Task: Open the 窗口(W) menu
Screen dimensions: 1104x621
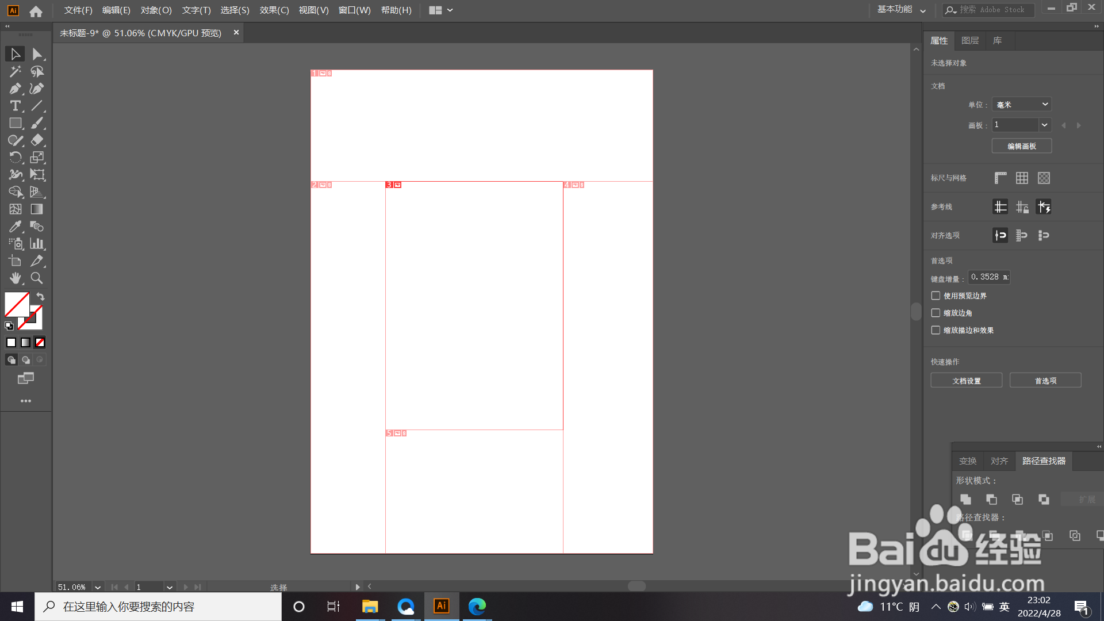Action: point(355,10)
